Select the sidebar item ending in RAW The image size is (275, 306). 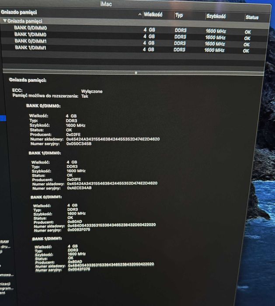point(4,242)
